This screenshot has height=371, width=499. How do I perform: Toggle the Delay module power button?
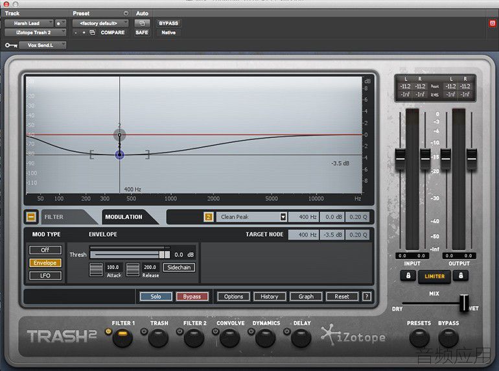(x=286, y=331)
